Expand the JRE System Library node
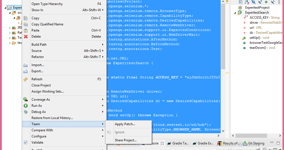 10,28
